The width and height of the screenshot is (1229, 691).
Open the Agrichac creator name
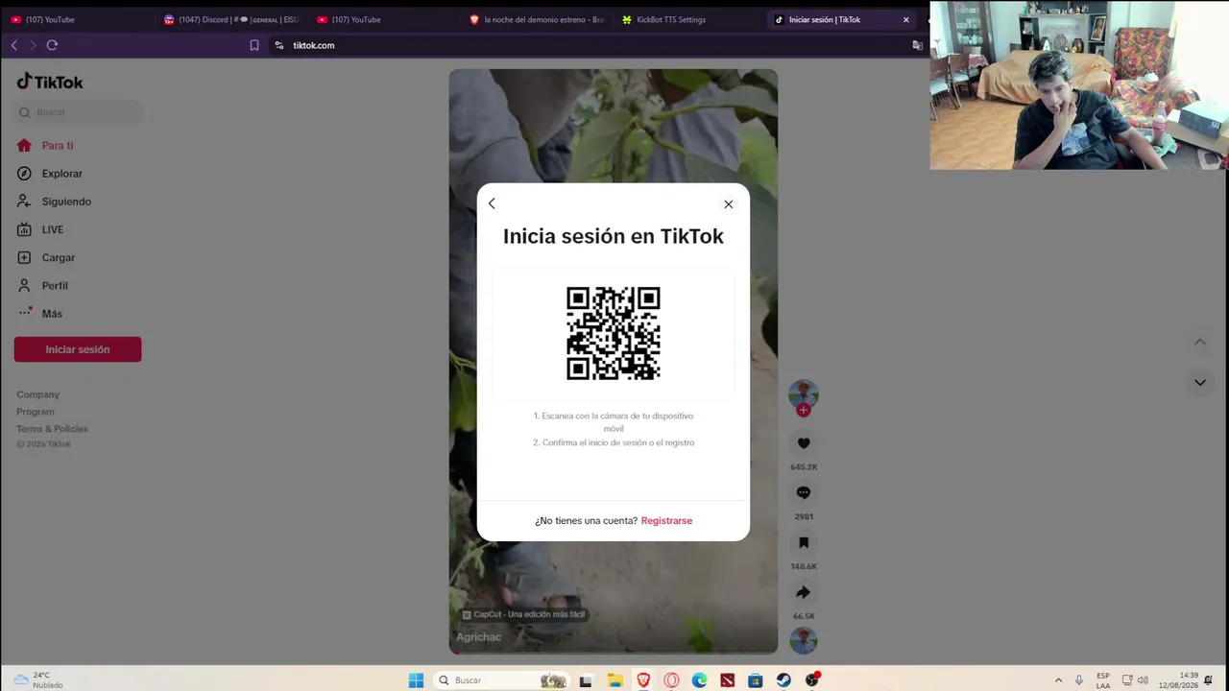(479, 637)
